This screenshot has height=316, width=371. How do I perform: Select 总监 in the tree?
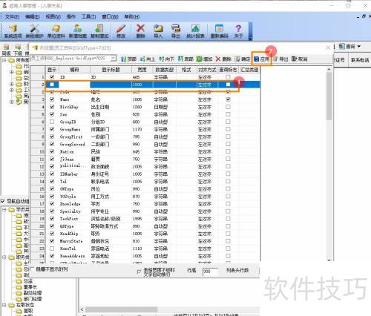(x=28, y=281)
